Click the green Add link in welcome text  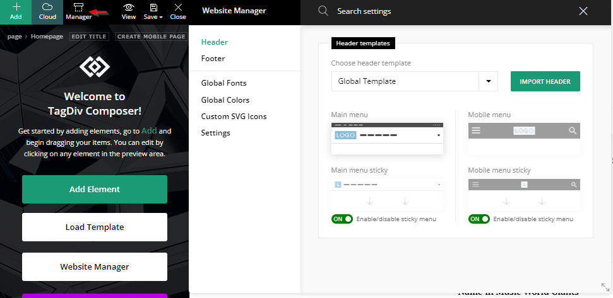(x=149, y=130)
